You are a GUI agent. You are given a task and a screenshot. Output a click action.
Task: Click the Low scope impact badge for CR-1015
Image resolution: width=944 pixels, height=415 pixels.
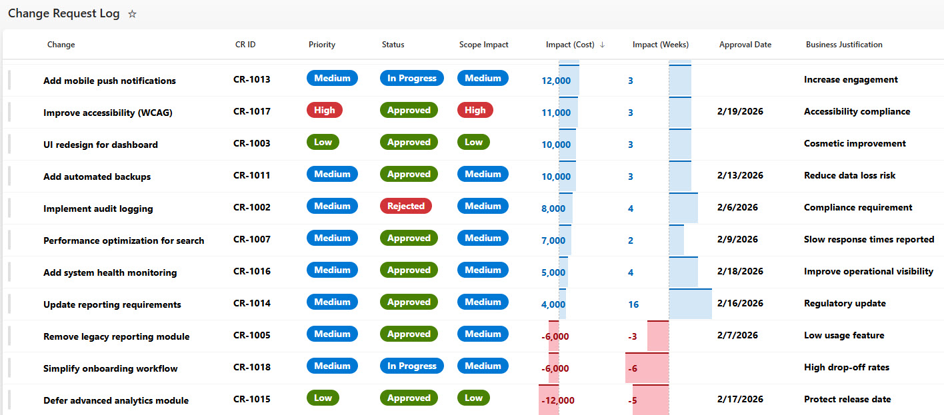pos(473,398)
